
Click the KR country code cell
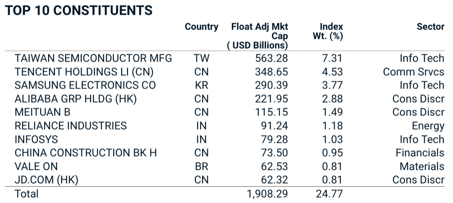point(201,85)
